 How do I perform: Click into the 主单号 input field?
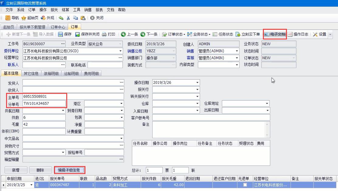44,97
